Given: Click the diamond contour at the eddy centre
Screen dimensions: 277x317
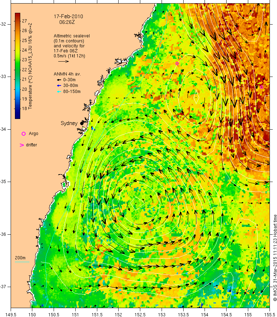Looking at the screenshot, I should click(137, 203).
